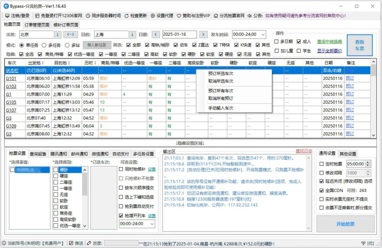Image resolution: width=382 pixels, height=248 pixels.
Task: Collapse via 隐藏设置区域 bar
Action: click(x=190, y=143)
